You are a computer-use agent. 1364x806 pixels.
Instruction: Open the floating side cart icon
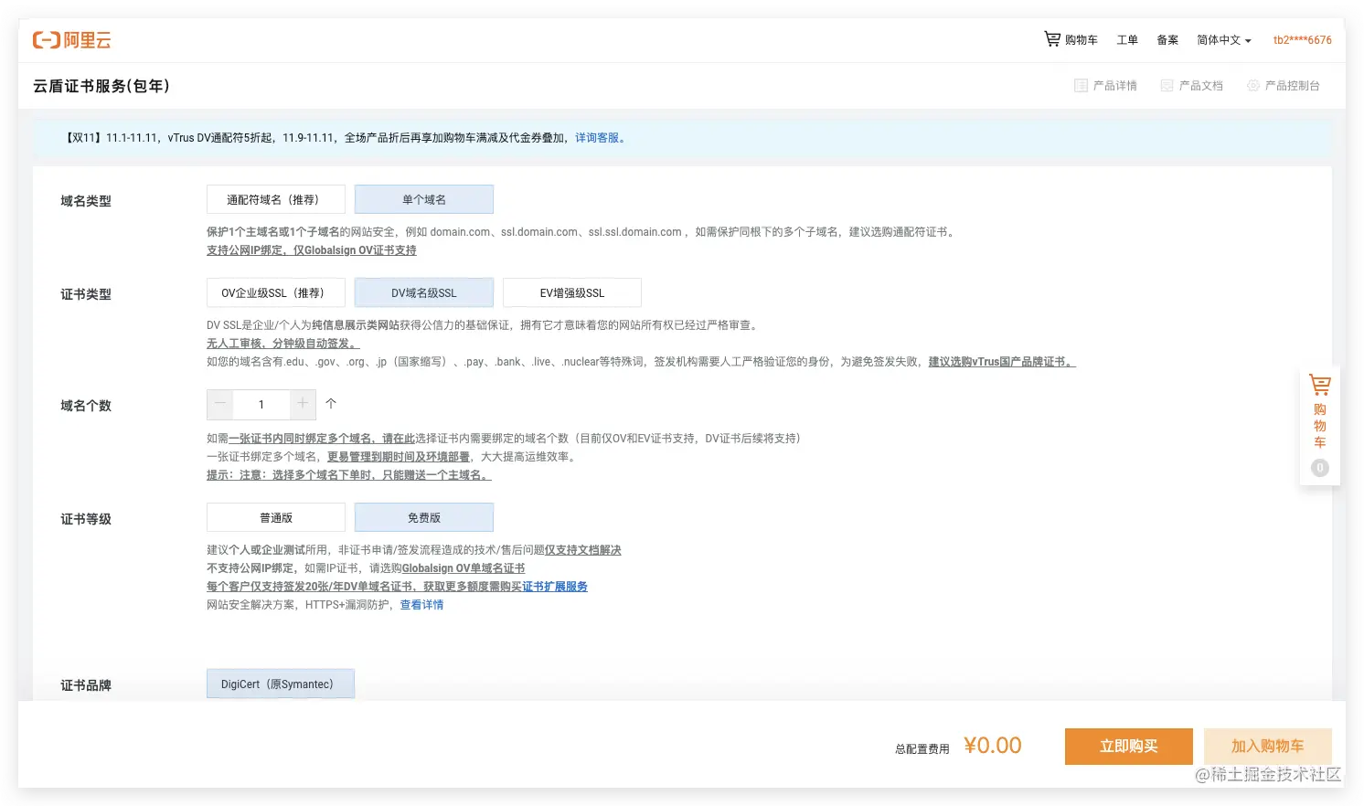tap(1319, 385)
